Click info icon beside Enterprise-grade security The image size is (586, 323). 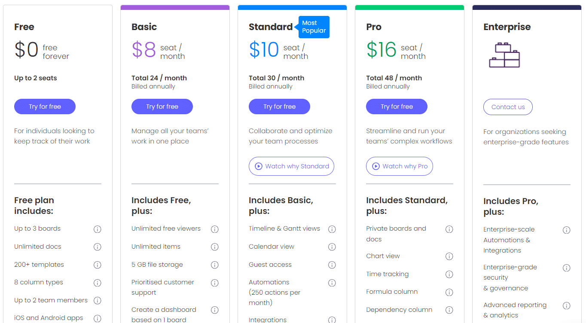pyautogui.click(x=567, y=268)
